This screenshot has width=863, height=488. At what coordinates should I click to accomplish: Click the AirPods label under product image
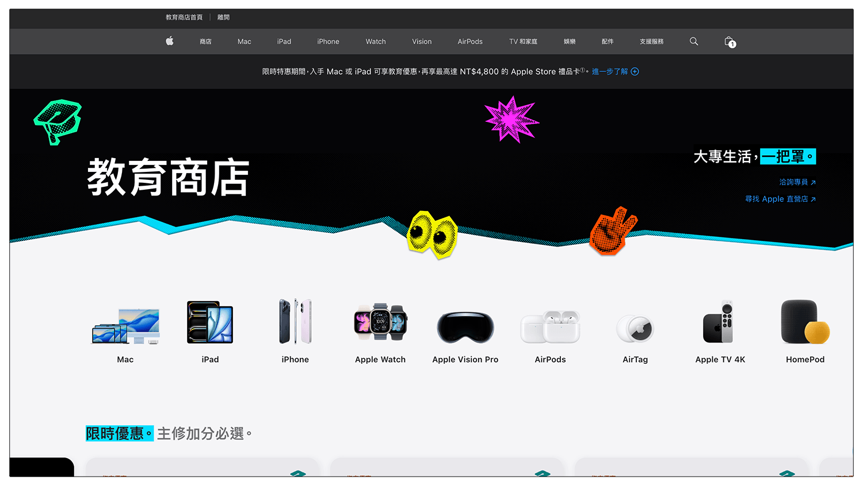tap(550, 359)
